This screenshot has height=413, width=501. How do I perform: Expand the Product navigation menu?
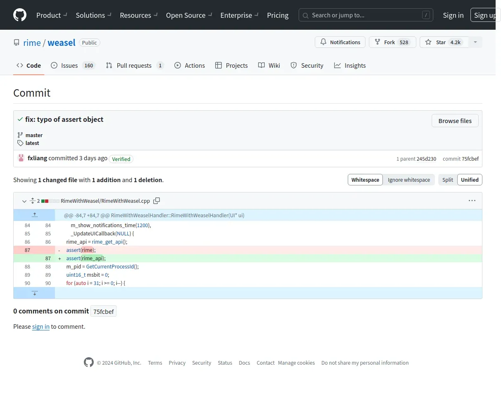click(x=52, y=15)
